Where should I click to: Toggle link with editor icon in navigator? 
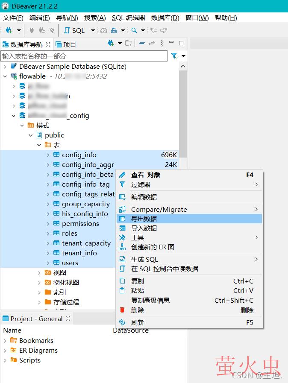152,43
